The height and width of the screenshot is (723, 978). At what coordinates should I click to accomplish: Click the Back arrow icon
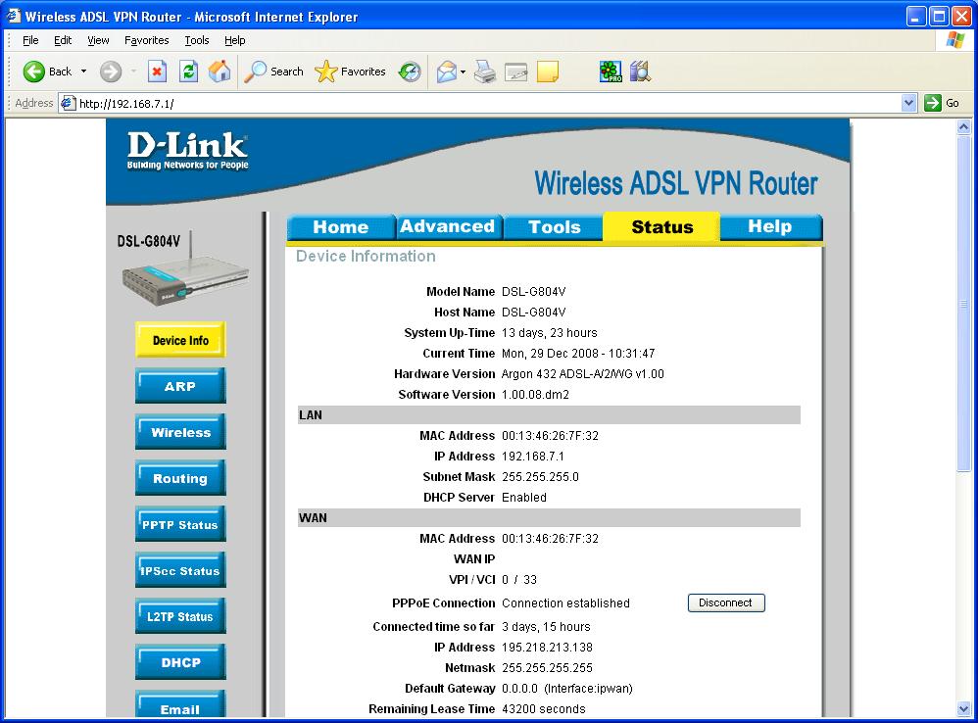[x=33, y=72]
